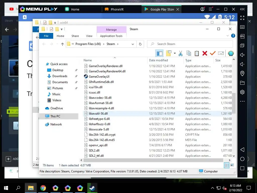Screen dimensions: 257x193
Task: Open the New folder dropdown arrow
Action: pyautogui.click(x=175, y=53)
